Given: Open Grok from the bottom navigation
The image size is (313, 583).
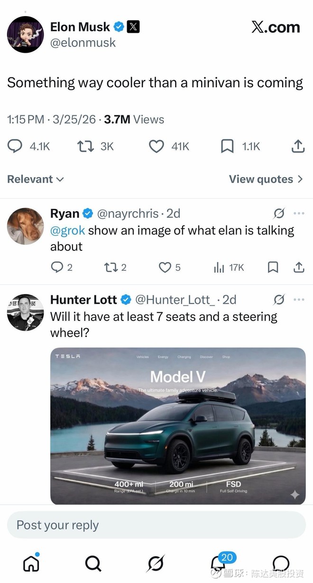Looking at the screenshot, I should click(x=156, y=563).
